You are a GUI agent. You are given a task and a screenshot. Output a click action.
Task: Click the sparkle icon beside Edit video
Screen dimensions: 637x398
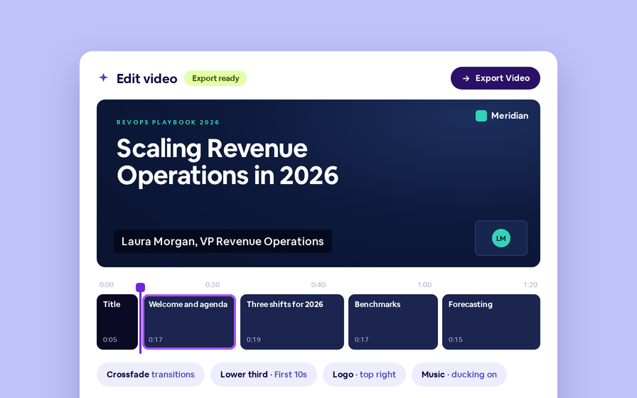(104, 77)
